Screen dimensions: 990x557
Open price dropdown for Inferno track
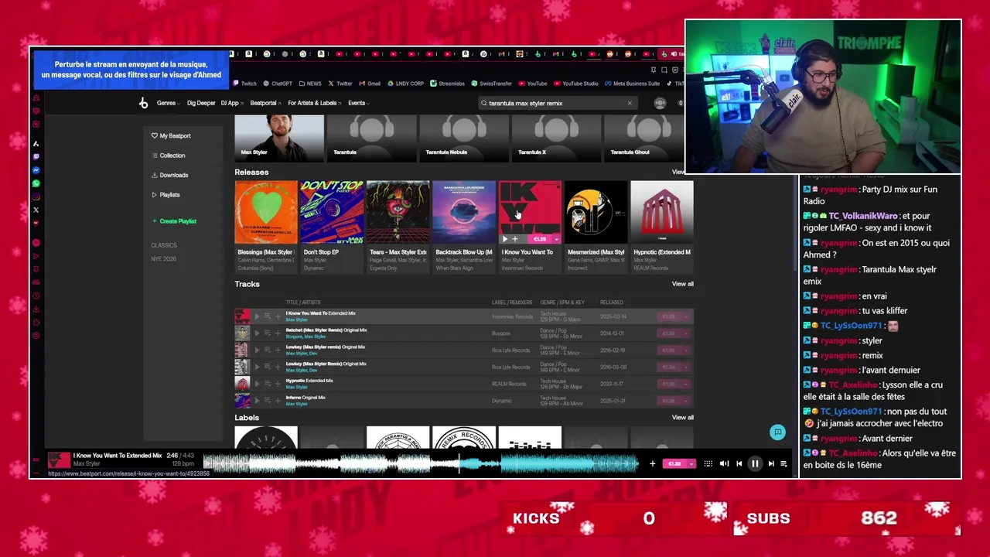coord(685,401)
